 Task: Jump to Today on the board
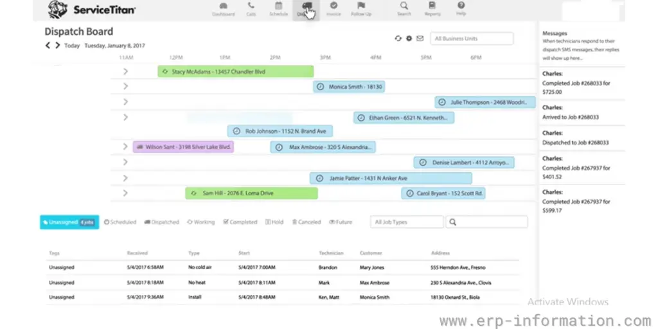click(72, 46)
